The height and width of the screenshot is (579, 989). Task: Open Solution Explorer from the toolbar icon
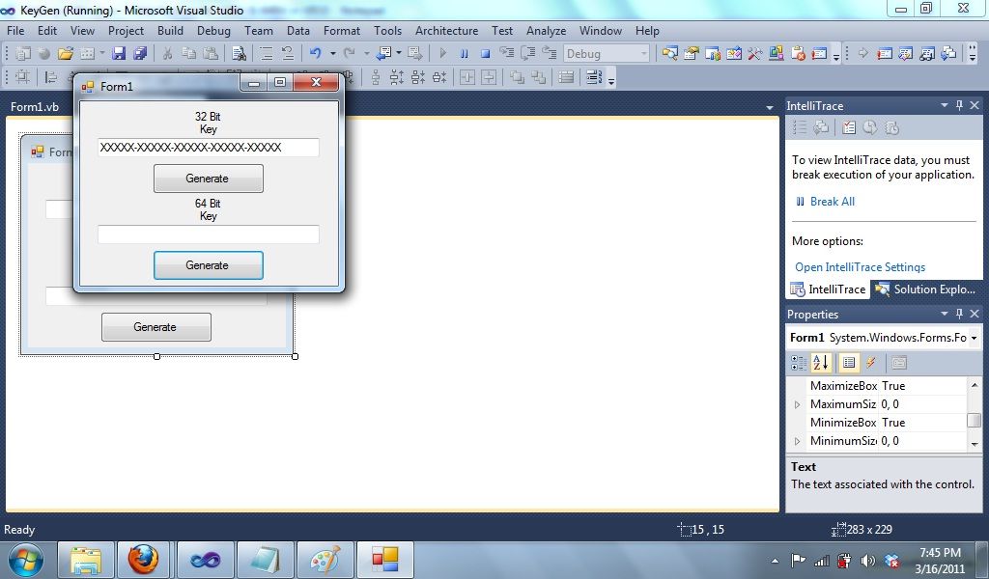pos(670,54)
